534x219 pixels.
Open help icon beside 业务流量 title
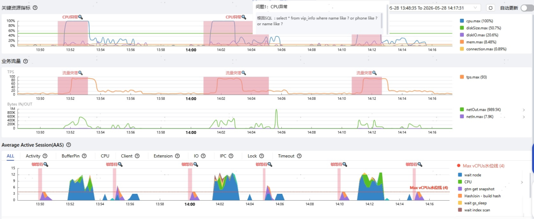(x=26, y=61)
